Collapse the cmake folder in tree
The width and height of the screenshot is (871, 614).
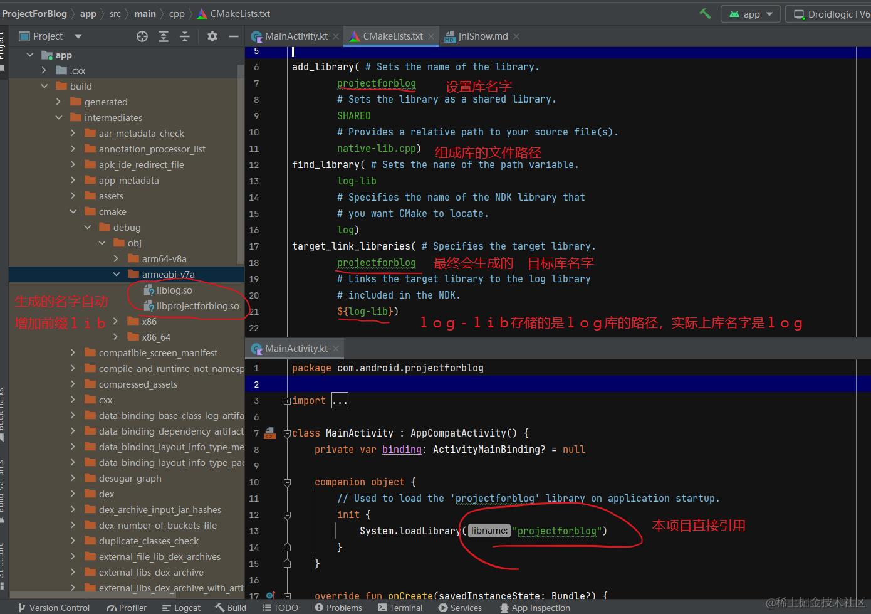(x=73, y=212)
